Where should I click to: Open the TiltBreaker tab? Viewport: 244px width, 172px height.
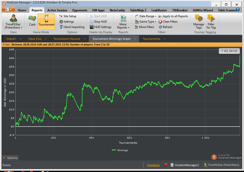click(x=180, y=10)
